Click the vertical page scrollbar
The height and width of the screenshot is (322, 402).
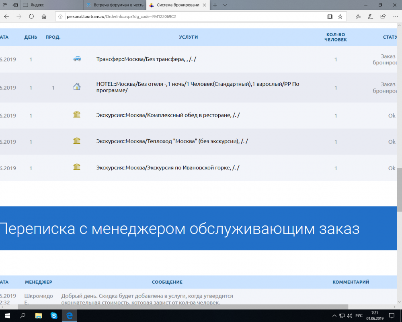399,189
